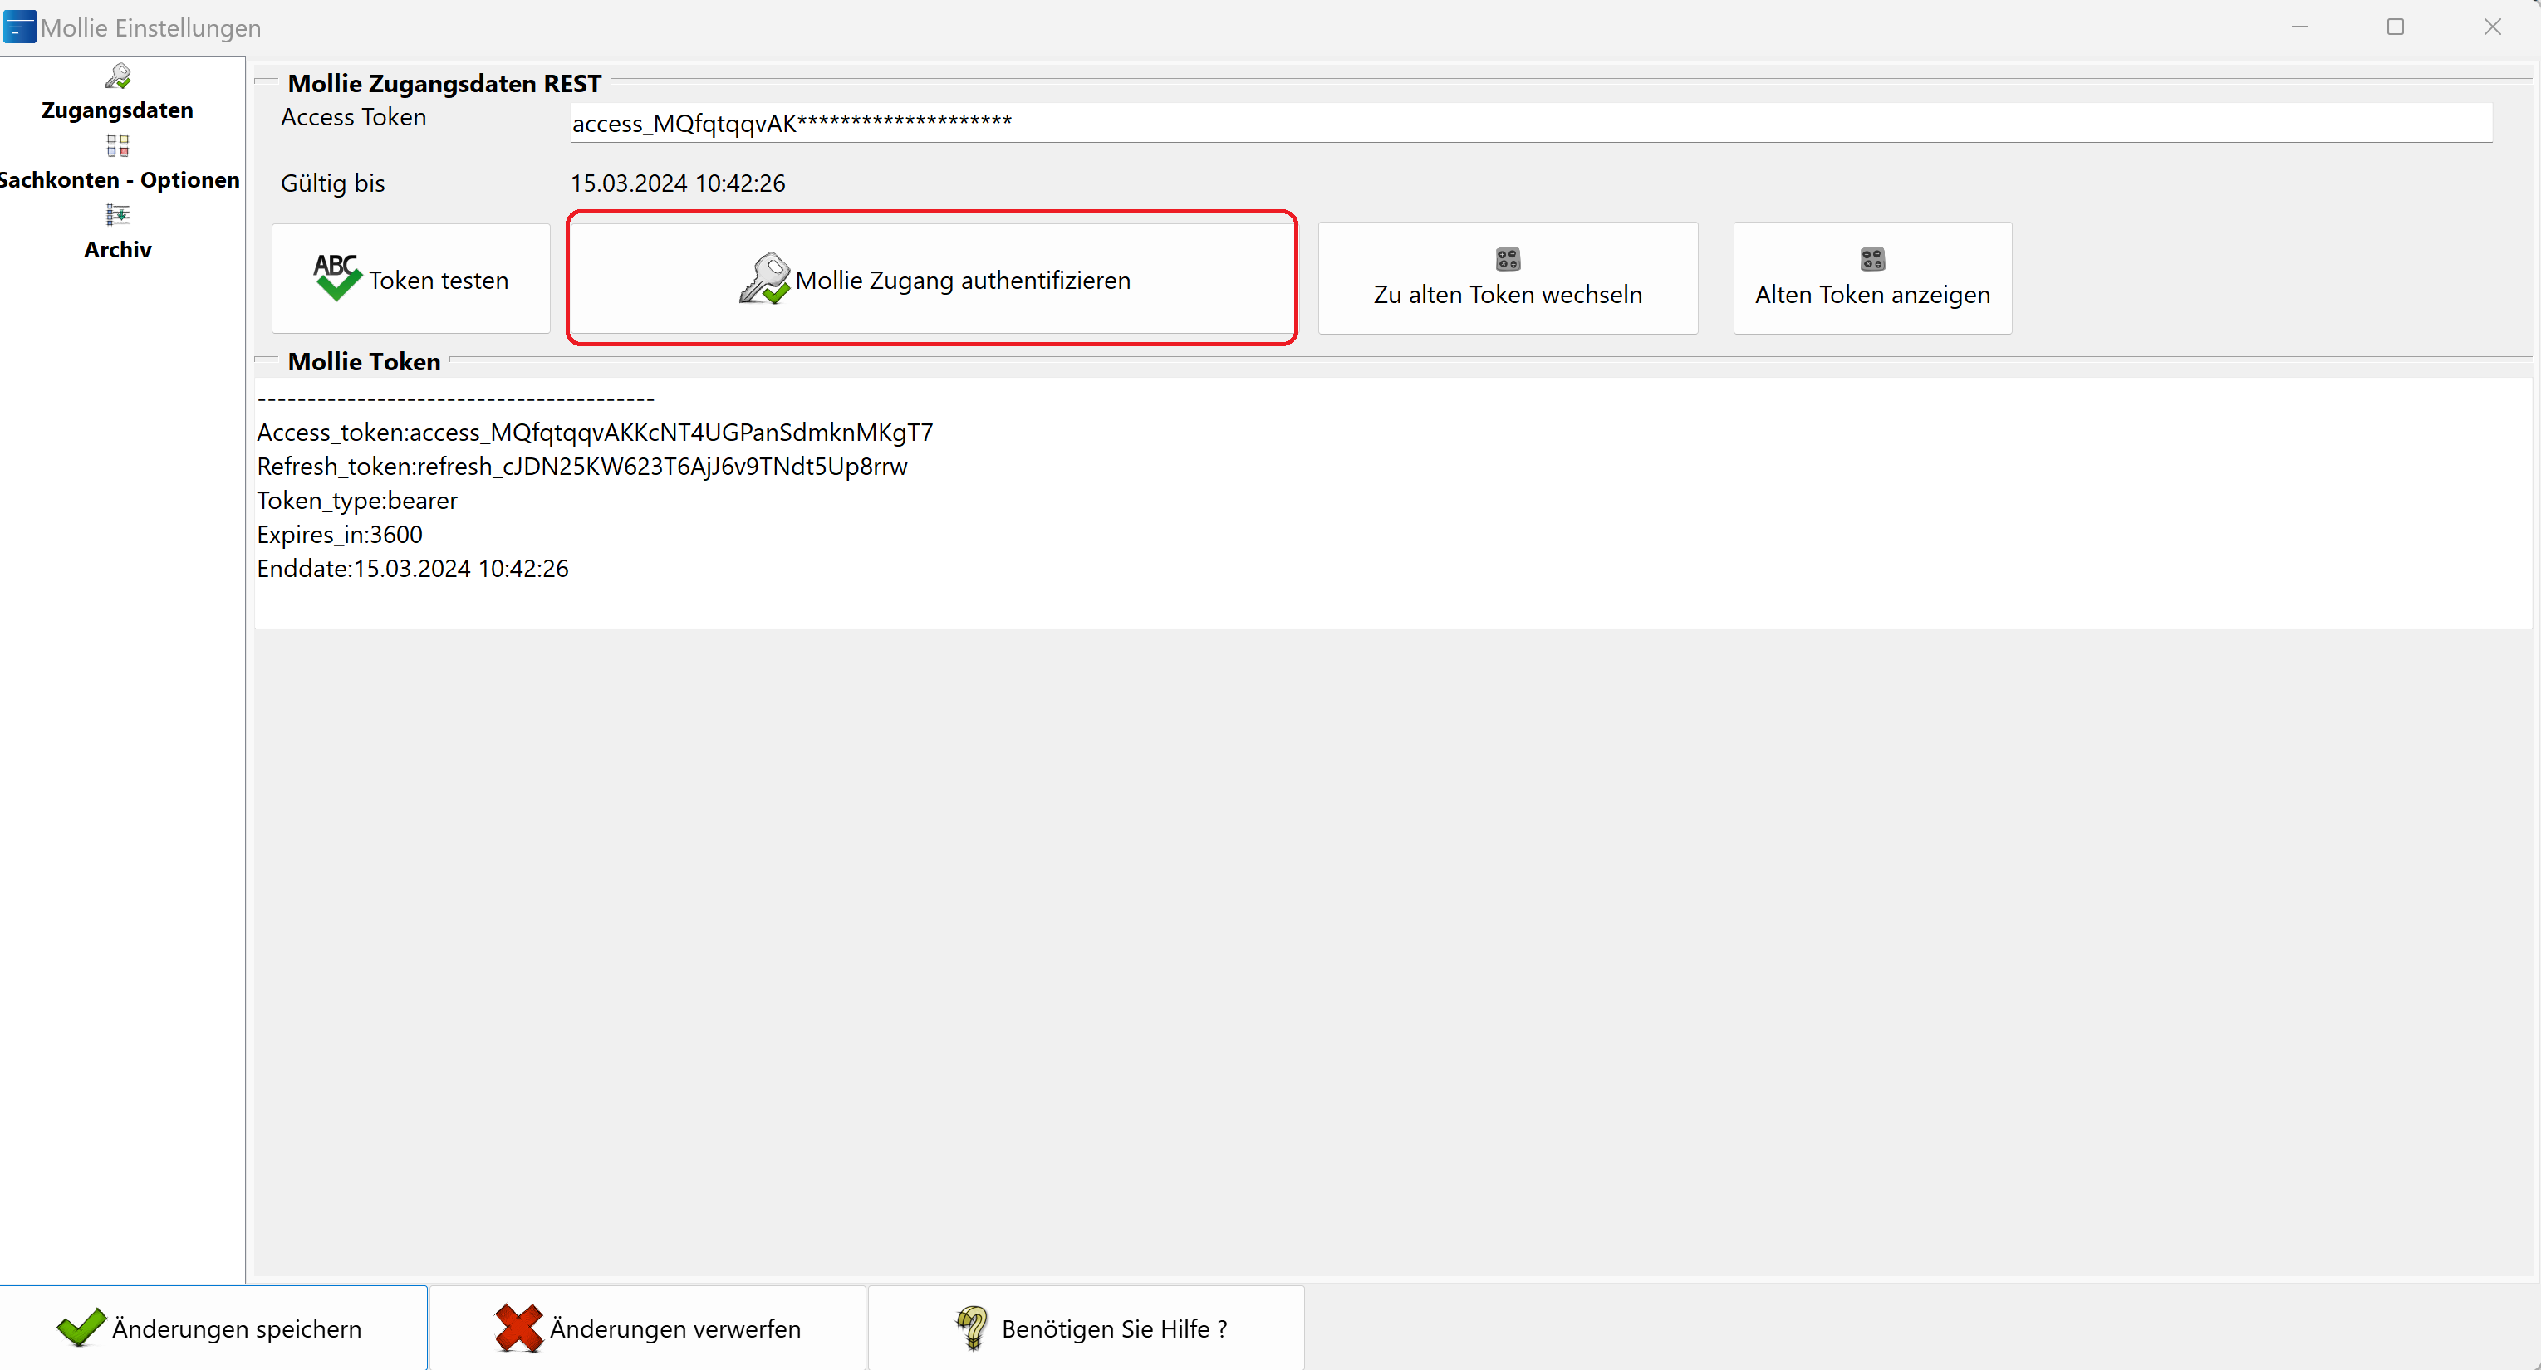The width and height of the screenshot is (2541, 1370).
Task: Click the Mollie Einstellungen window title icon
Action: [x=19, y=27]
